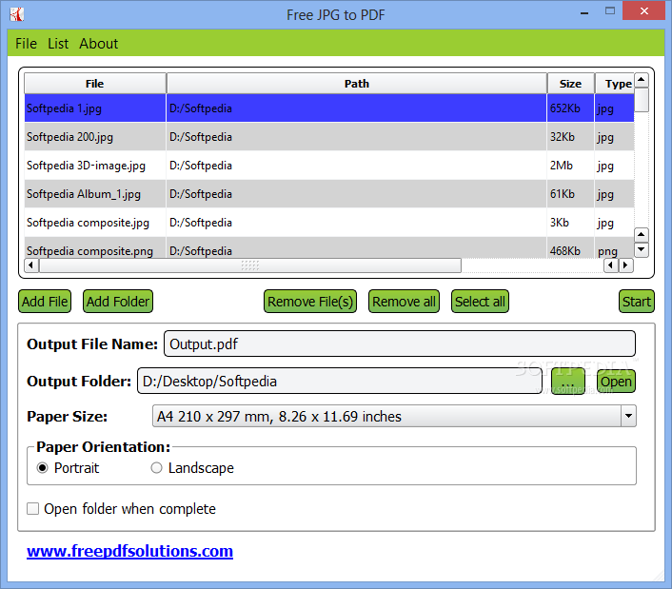Viewport: 672px width, 589px height.
Task: Click the Select all button
Action: (480, 302)
